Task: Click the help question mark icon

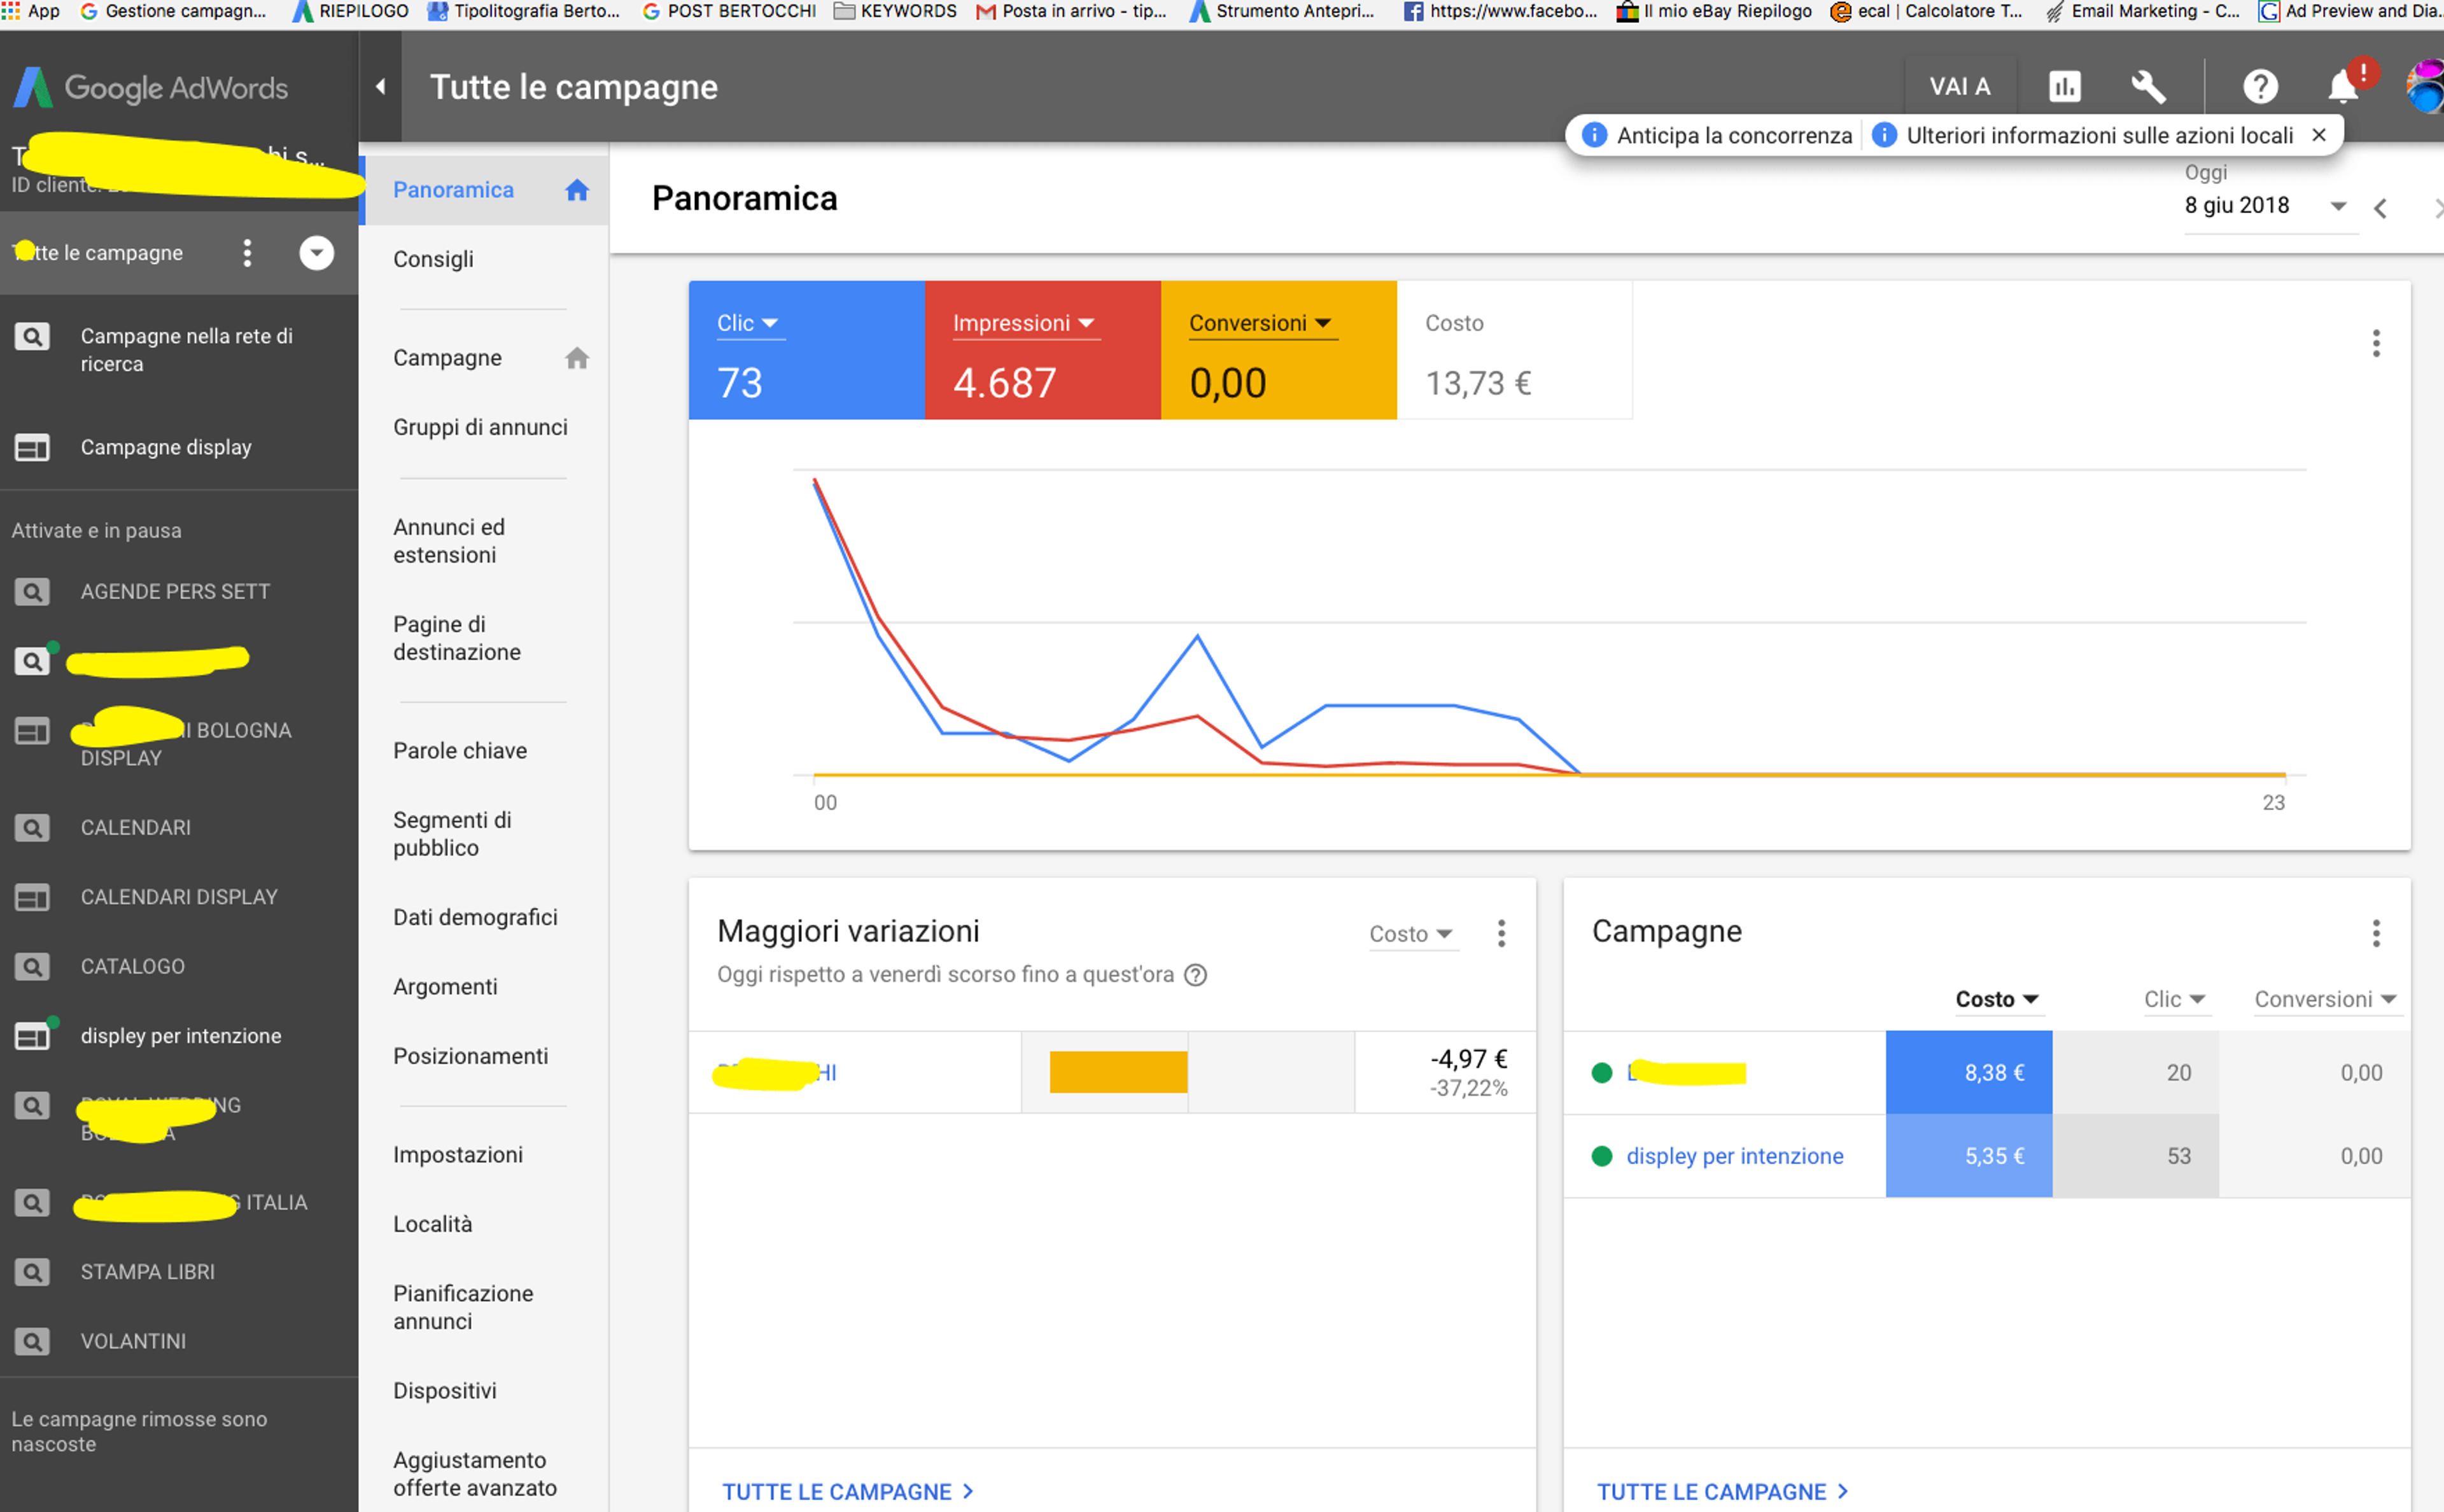Action: (2260, 87)
